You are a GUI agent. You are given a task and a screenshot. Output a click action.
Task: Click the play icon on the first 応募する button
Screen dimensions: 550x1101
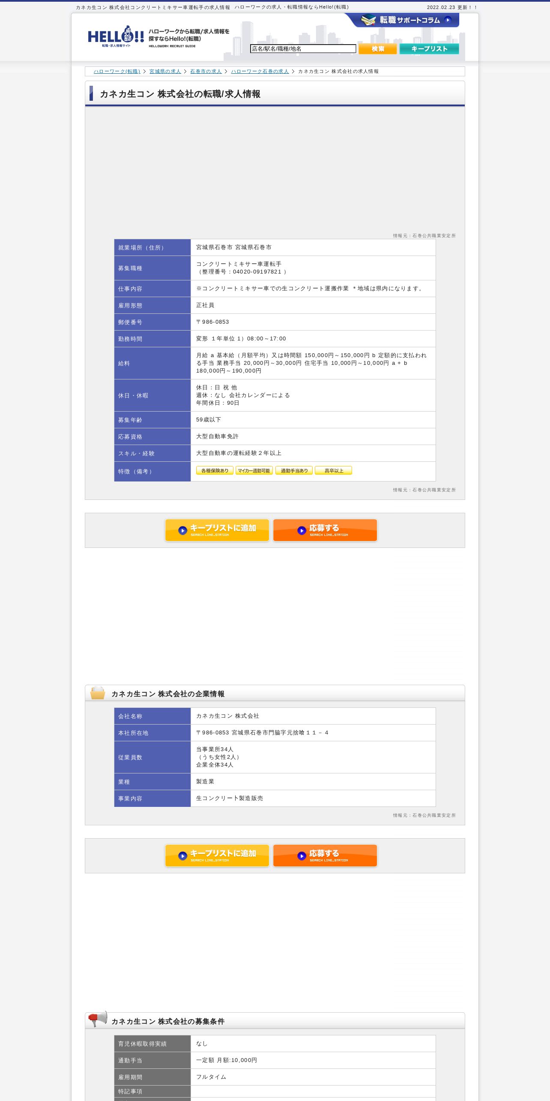pos(302,530)
